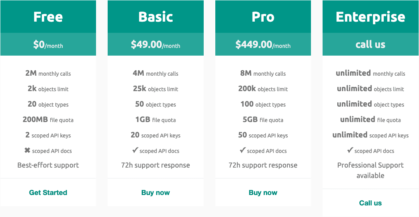Click the 25k objects limit text

156,89
